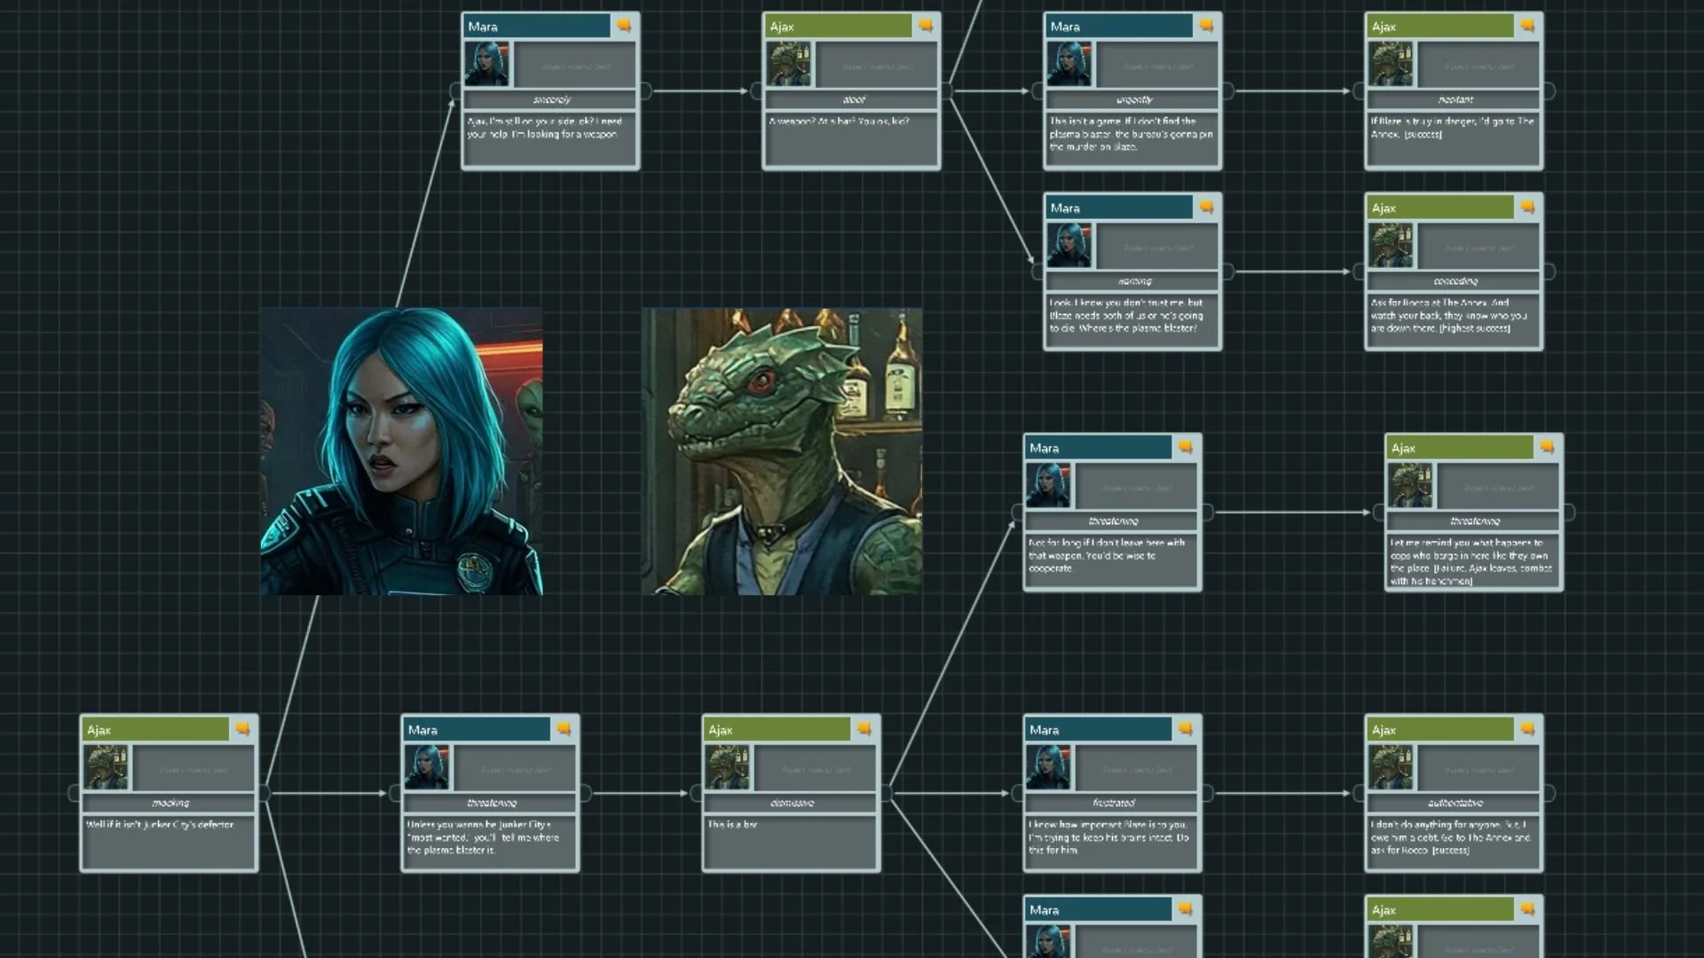Click the Mara title bar on 'warning' node
Viewport: 1704px width, 958px height.
(x=1118, y=208)
